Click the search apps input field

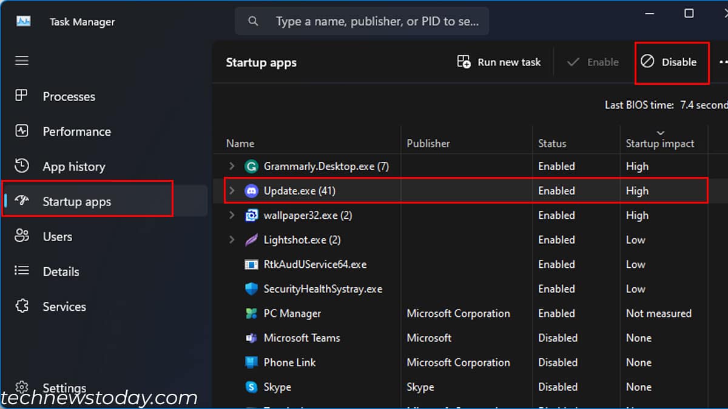click(362, 21)
